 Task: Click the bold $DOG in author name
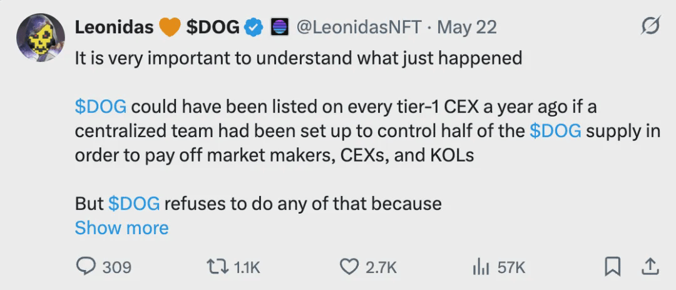pos(213,28)
